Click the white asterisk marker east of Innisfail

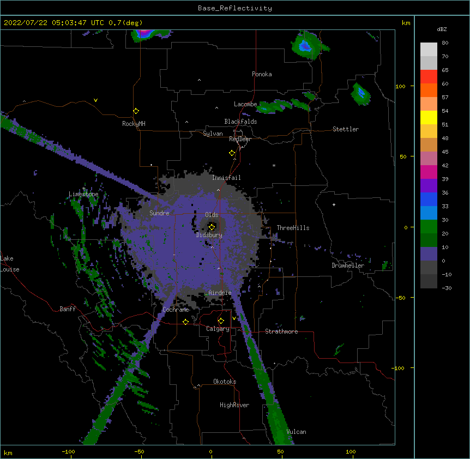[x=274, y=165]
